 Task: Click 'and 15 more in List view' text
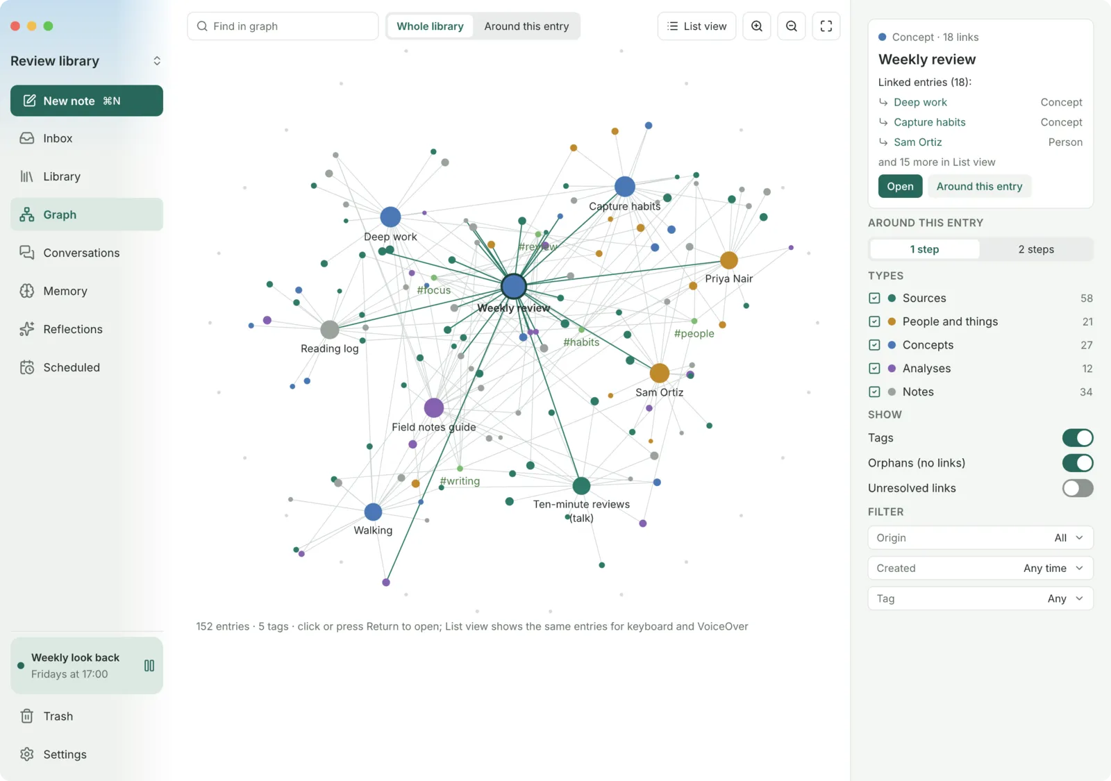pyautogui.click(x=937, y=162)
